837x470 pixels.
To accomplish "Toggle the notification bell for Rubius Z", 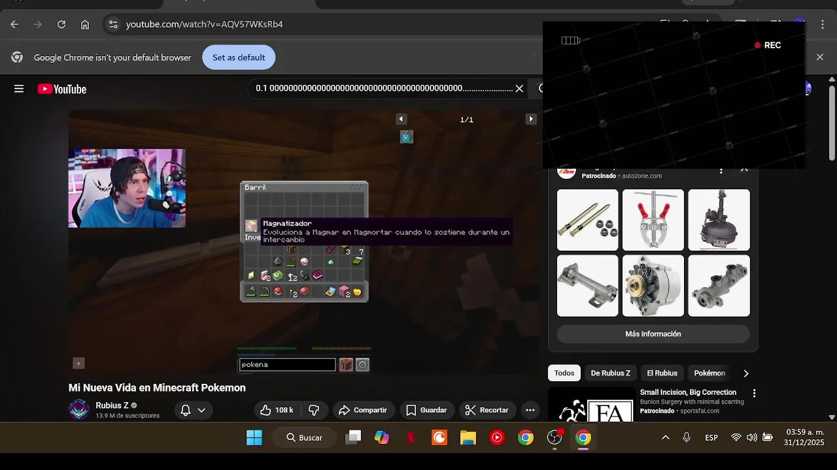I will [x=185, y=410].
